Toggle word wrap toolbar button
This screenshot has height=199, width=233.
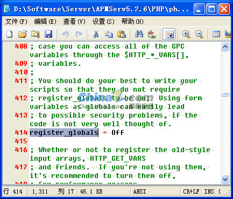point(169,34)
